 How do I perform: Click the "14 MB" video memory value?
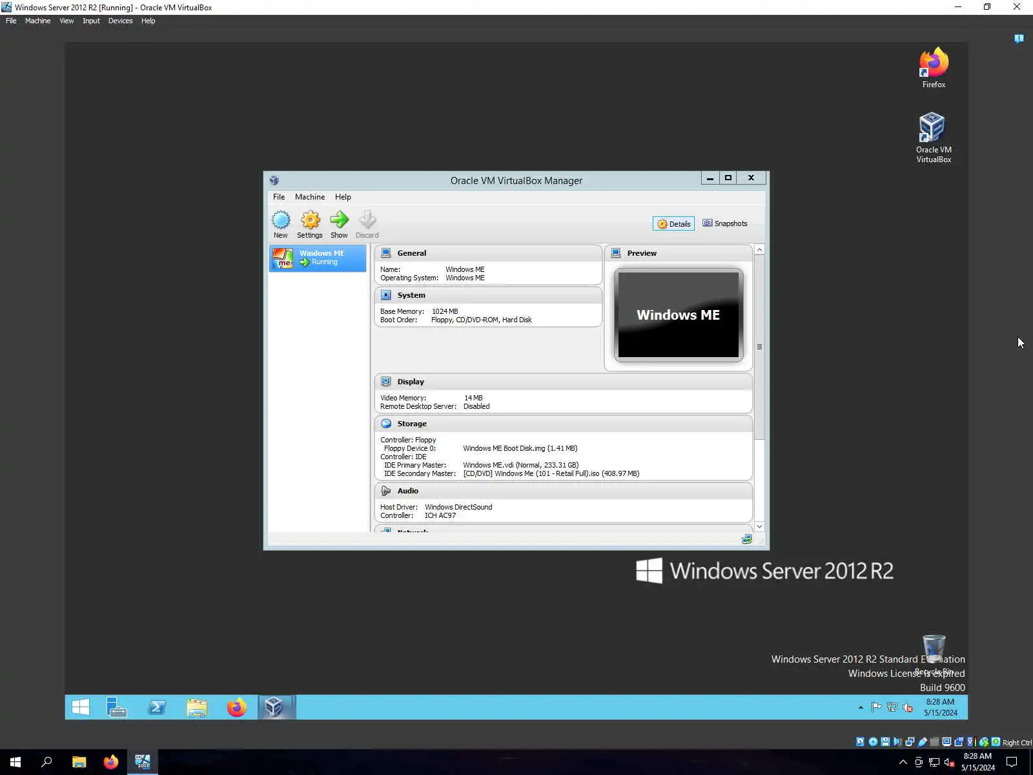(473, 398)
